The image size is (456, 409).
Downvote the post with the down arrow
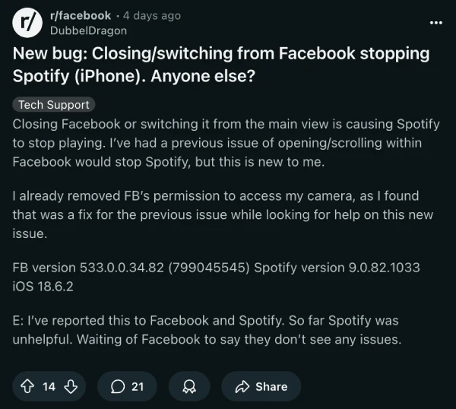pos(71,386)
